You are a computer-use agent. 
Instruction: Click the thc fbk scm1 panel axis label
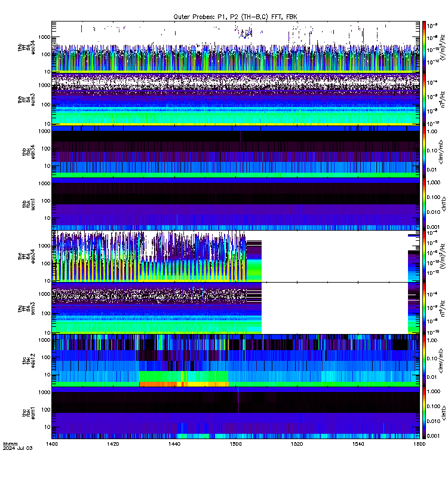(x=28, y=413)
